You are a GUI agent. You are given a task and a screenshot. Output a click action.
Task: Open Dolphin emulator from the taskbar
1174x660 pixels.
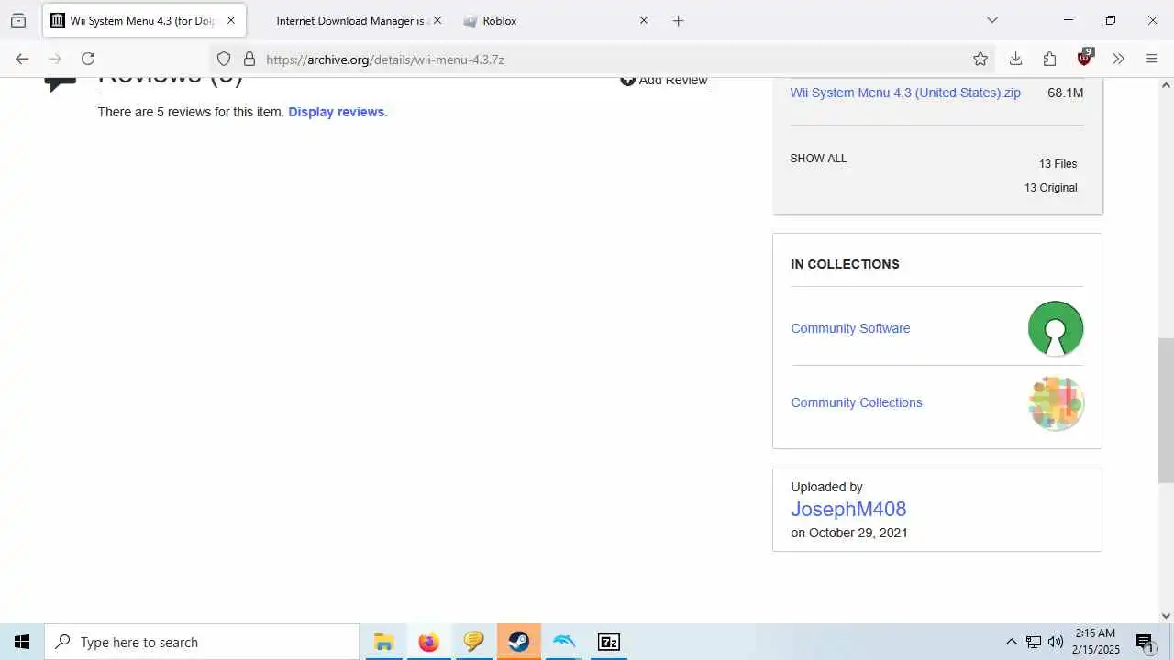(x=564, y=642)
